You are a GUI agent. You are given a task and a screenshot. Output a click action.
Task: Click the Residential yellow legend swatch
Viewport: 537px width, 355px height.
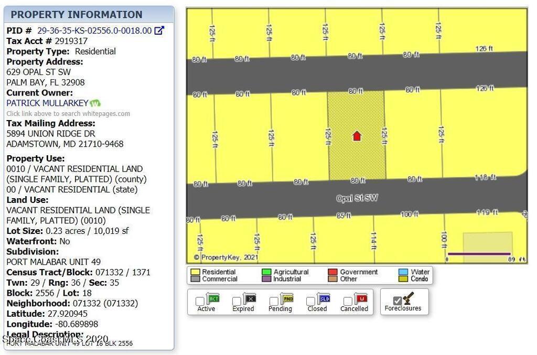pos(195,272)
